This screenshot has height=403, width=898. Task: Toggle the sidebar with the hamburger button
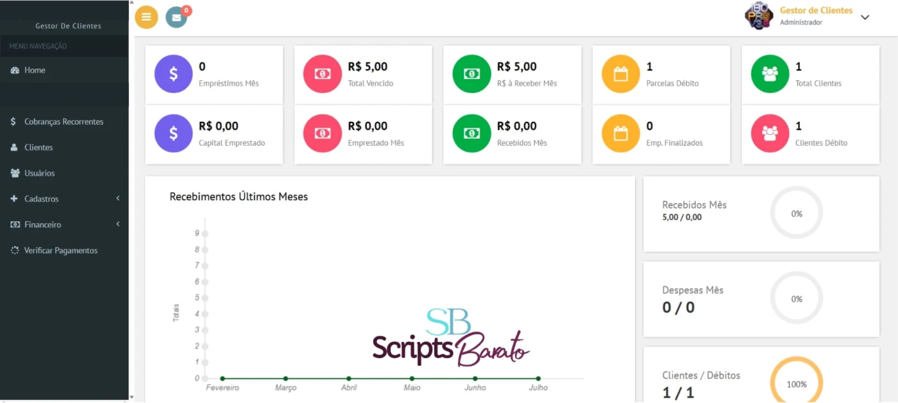(146, 17)
